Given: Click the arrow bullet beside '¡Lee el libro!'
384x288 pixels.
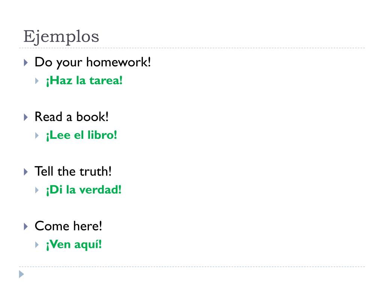Looking at the screenshot, I should tap(37, 135).
